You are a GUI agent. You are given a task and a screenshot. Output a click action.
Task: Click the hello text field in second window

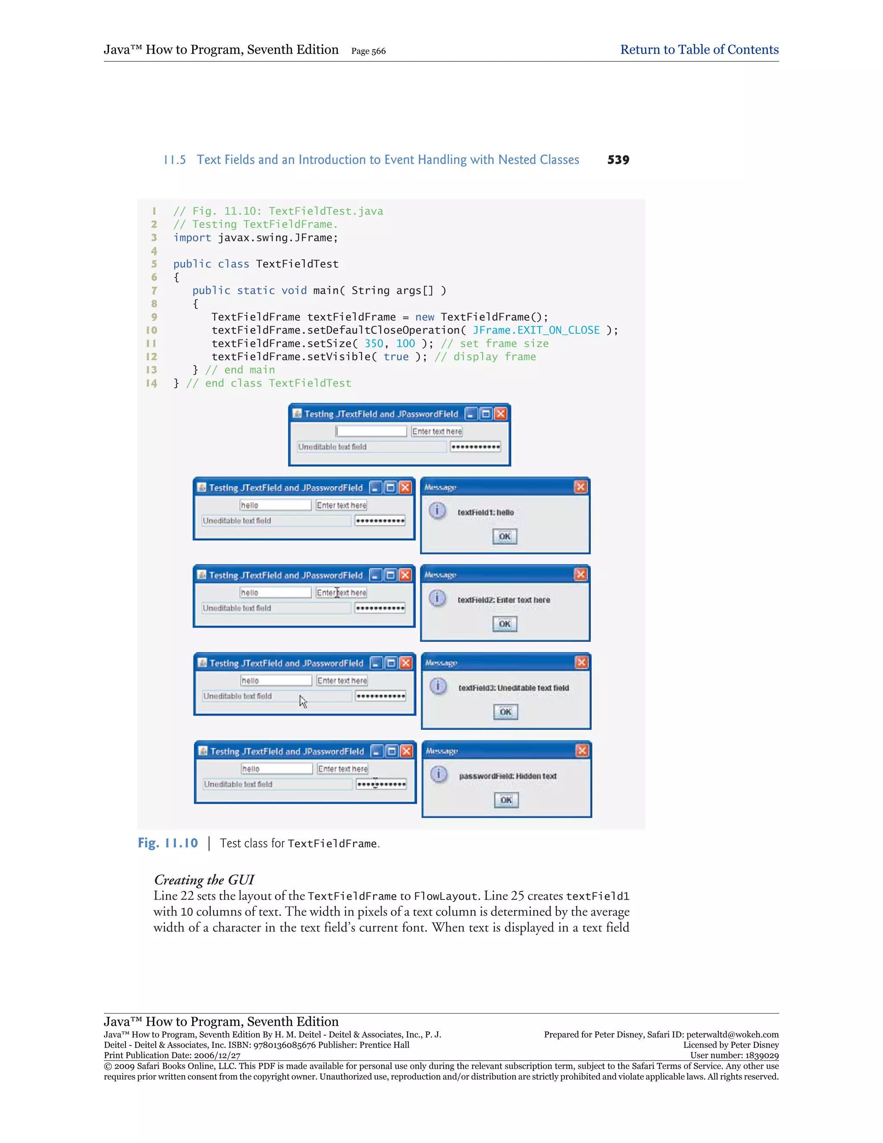pyautogui.click(x=276, y=505)
